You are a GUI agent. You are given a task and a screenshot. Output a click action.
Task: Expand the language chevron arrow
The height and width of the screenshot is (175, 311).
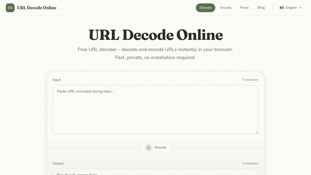300,8
